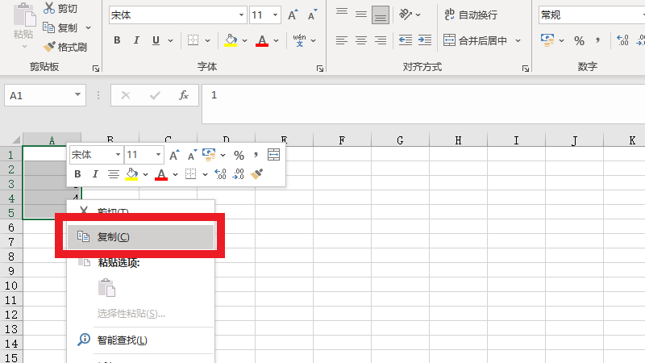Click Percent Style in the ribbon's 数字 group

pos(579,40)
